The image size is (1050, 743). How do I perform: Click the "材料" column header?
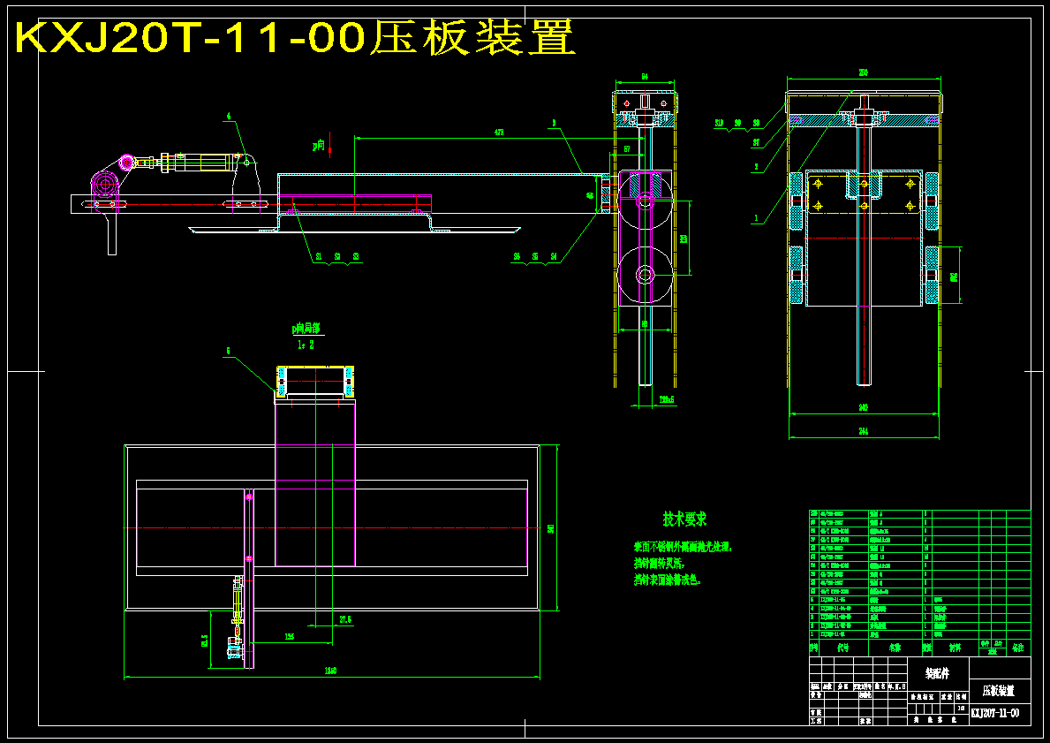pos(955,648)
